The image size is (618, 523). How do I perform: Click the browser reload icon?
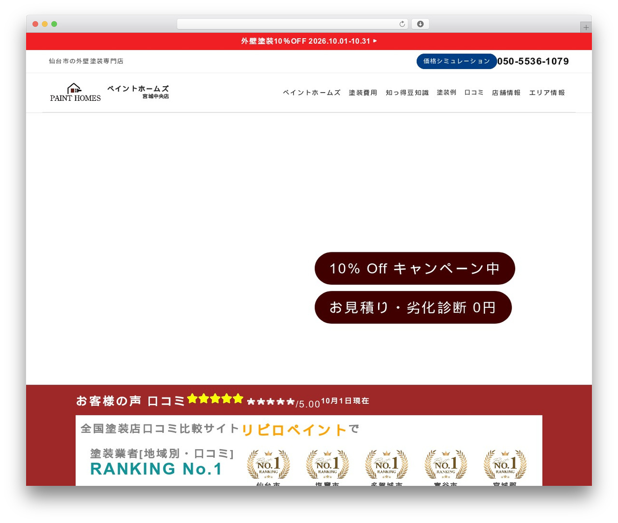point(402,24)
